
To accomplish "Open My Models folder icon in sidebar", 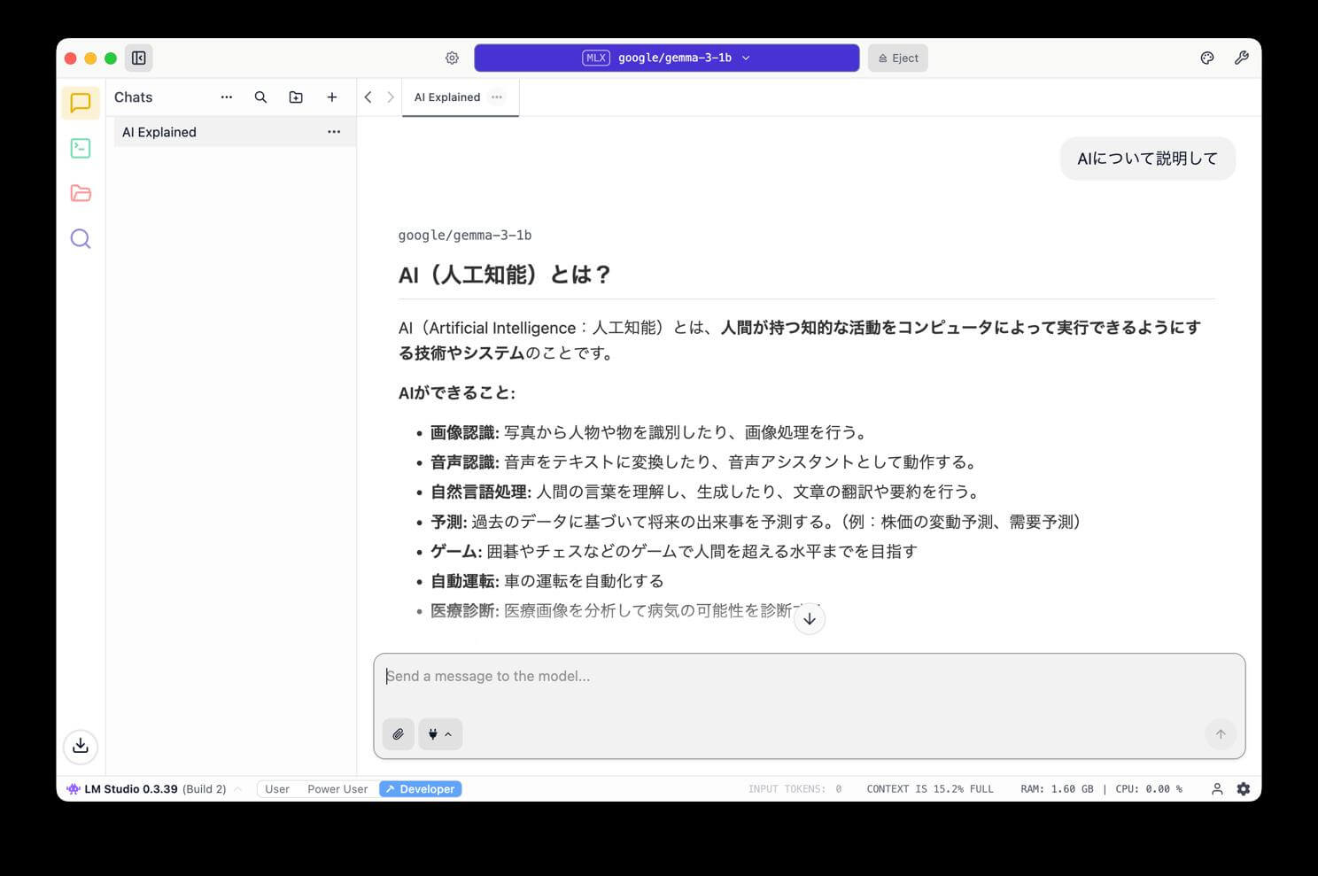I will coord(81,193).
